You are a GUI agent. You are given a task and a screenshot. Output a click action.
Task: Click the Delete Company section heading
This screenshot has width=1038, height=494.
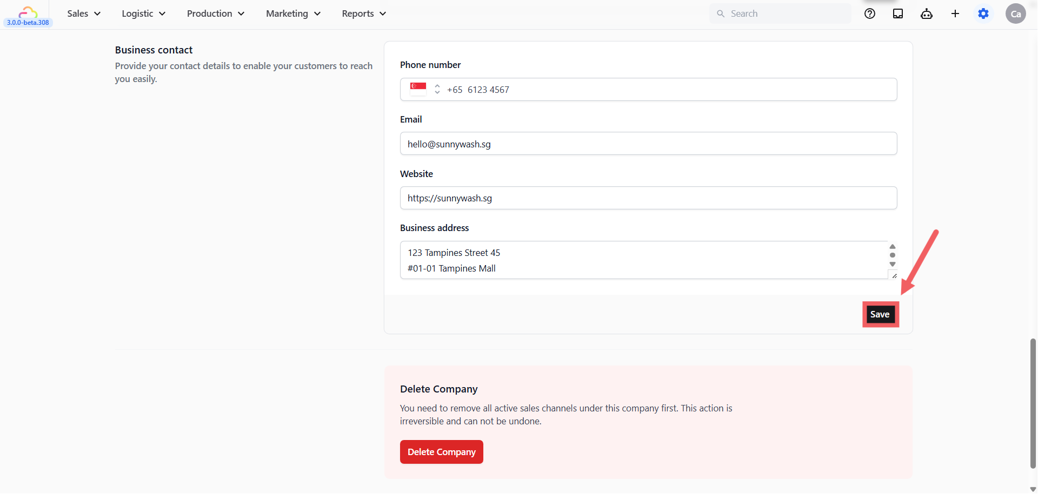pyautogui.click(x=439, y=389)
